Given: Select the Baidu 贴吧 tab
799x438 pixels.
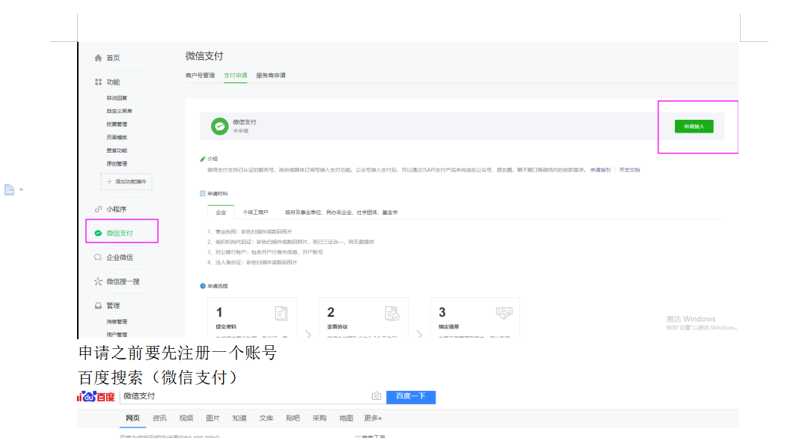Looking at the screenshot, I should 293,418.
